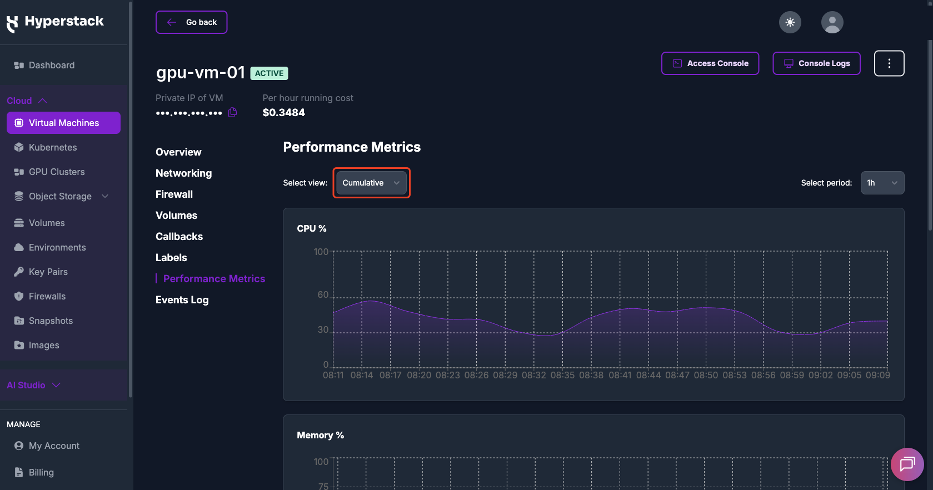Image resolution: width=933 pixels, height=490 pixels.
Task: Click the masked private IP value
Action: coord(189,113)
